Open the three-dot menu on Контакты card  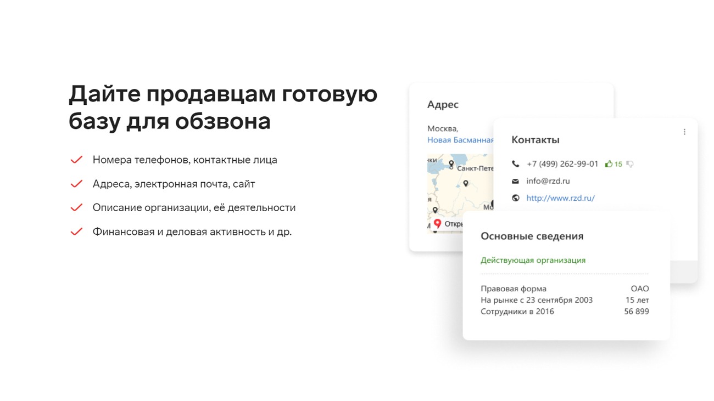(x=684, y=132)
